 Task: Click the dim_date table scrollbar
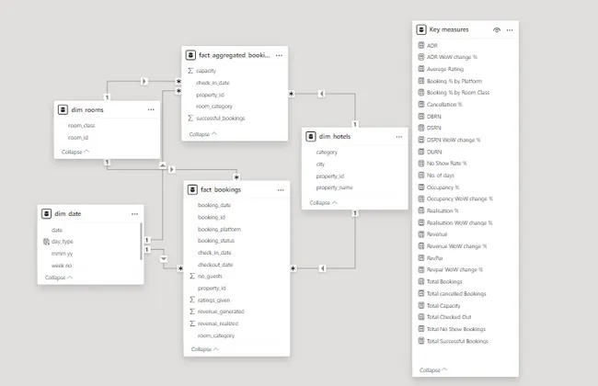(x=142, y=244)
